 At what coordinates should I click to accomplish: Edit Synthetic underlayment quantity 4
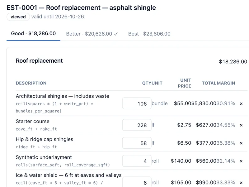pyautogui.click(x=137, y=161)
